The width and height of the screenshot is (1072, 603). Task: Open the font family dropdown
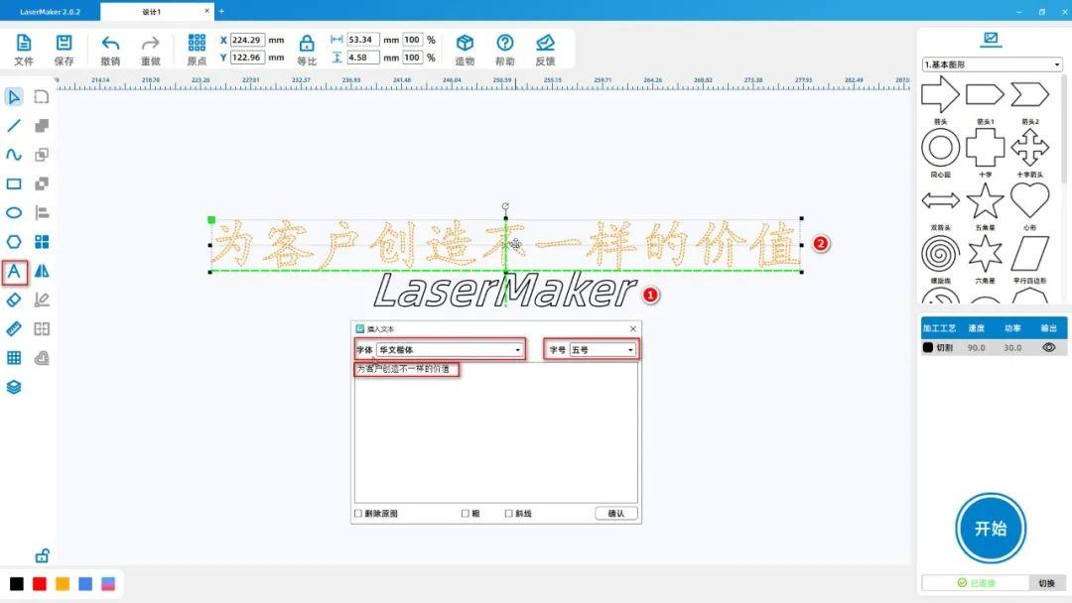click(x=451, y=350)
